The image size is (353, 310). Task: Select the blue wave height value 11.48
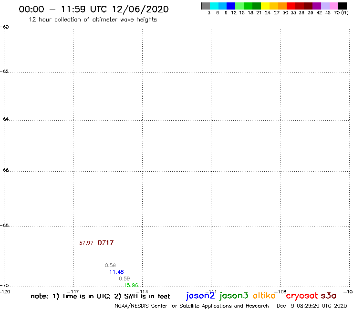tap(116, 272)
